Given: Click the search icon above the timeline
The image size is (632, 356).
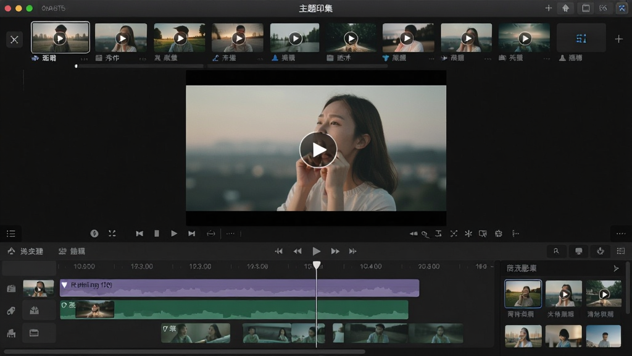Looking at the screenshot, I should pos(556,251).
